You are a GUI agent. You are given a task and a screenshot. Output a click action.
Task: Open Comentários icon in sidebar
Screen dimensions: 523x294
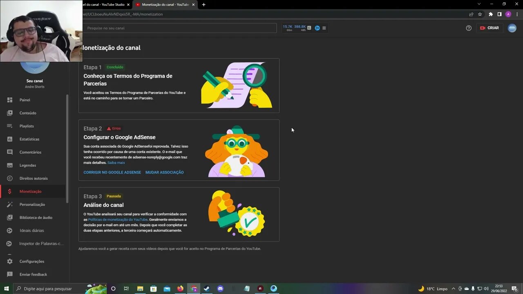pyautogui.click(x=10, y=152)
